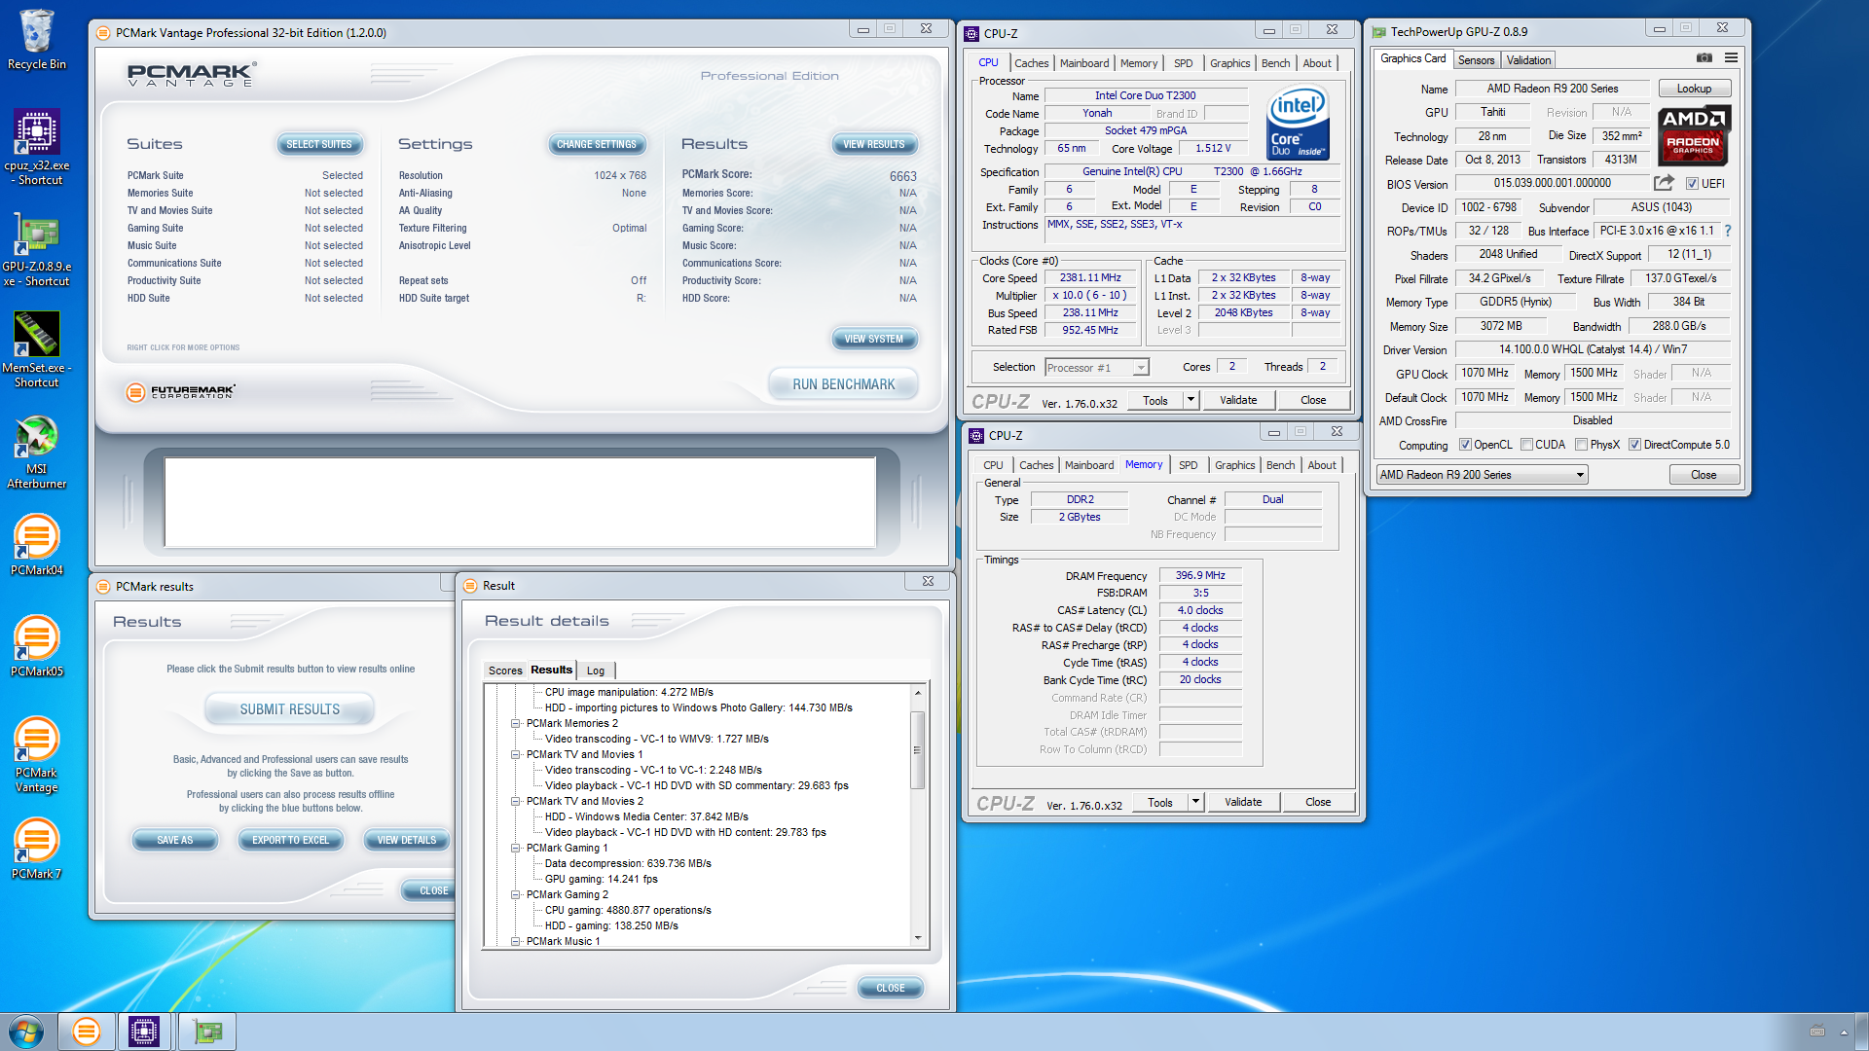Viewport: 1869px width, 1051px height.
Task: Toggle the OpenCL checkbox
Action: (x=1464, y=445)
